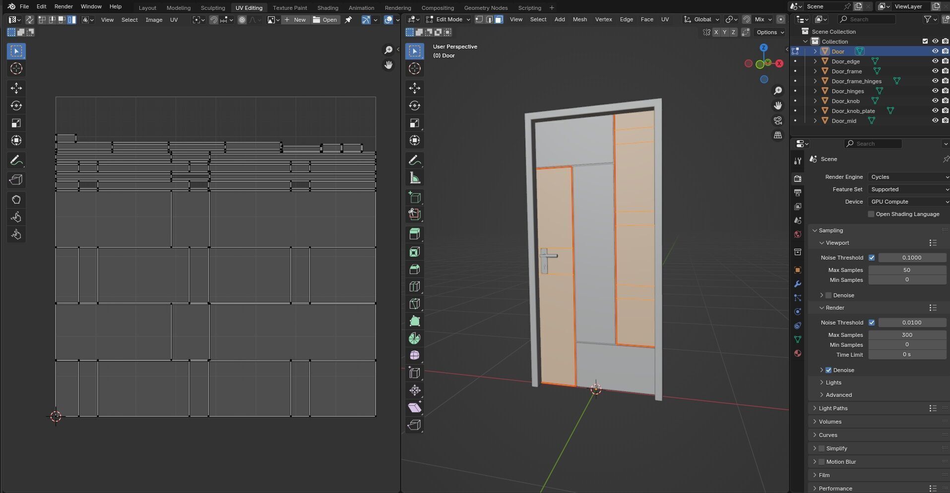
Task: Select the Grab tool in UV editor
Action: click(16, 200)
